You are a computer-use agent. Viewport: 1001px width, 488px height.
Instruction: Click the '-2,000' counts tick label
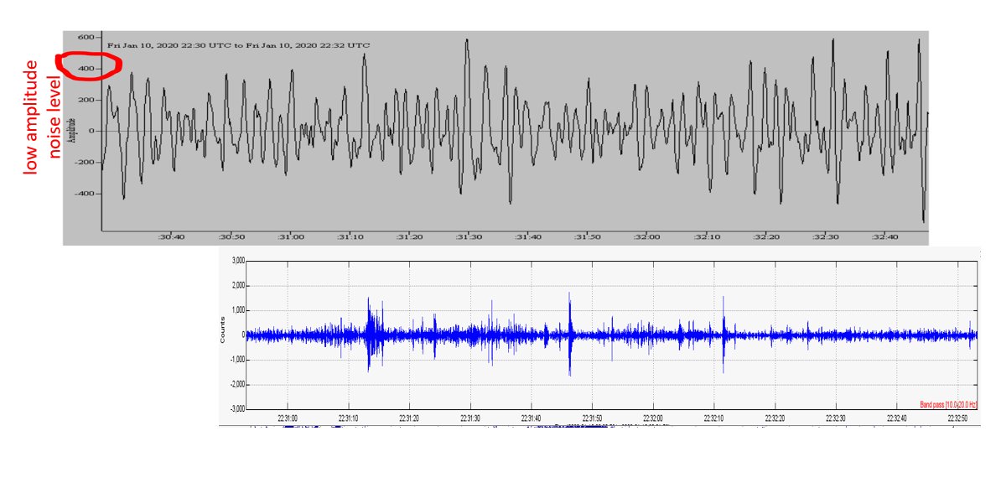pyautogui.click(x=237, y=384)
